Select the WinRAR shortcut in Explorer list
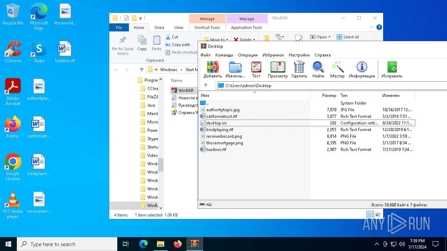Image resolution: width=447 pixels, height=251 pixels. (x=183, y=91)
